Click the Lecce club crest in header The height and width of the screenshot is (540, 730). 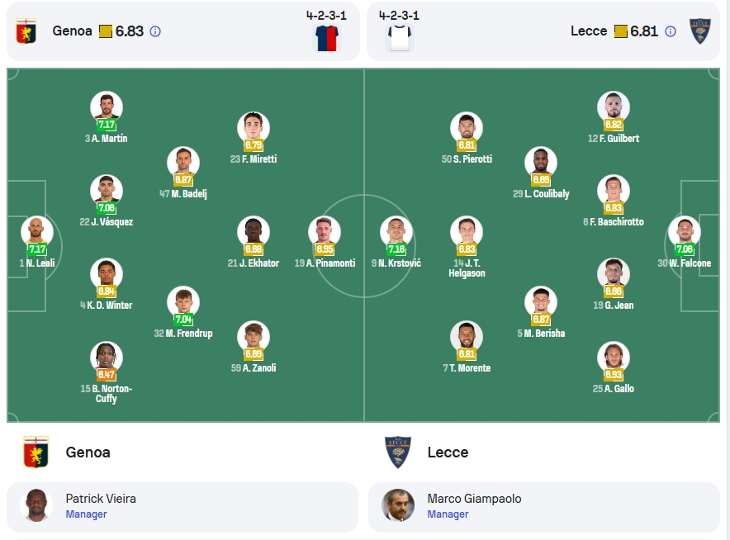pyautogui.click(x=699, y=31)
